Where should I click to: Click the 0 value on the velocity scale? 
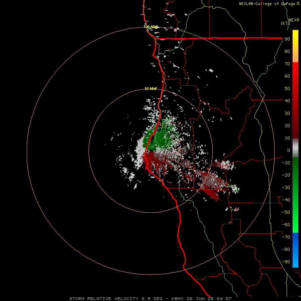(289, 150)
